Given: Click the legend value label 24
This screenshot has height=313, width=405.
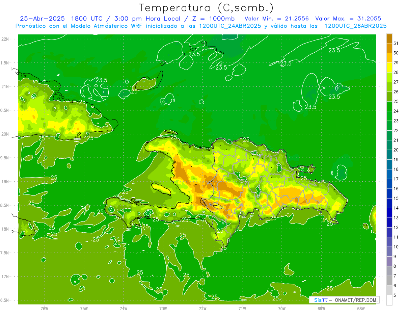Looking at the screenshot, I should (x=396, y=111).
